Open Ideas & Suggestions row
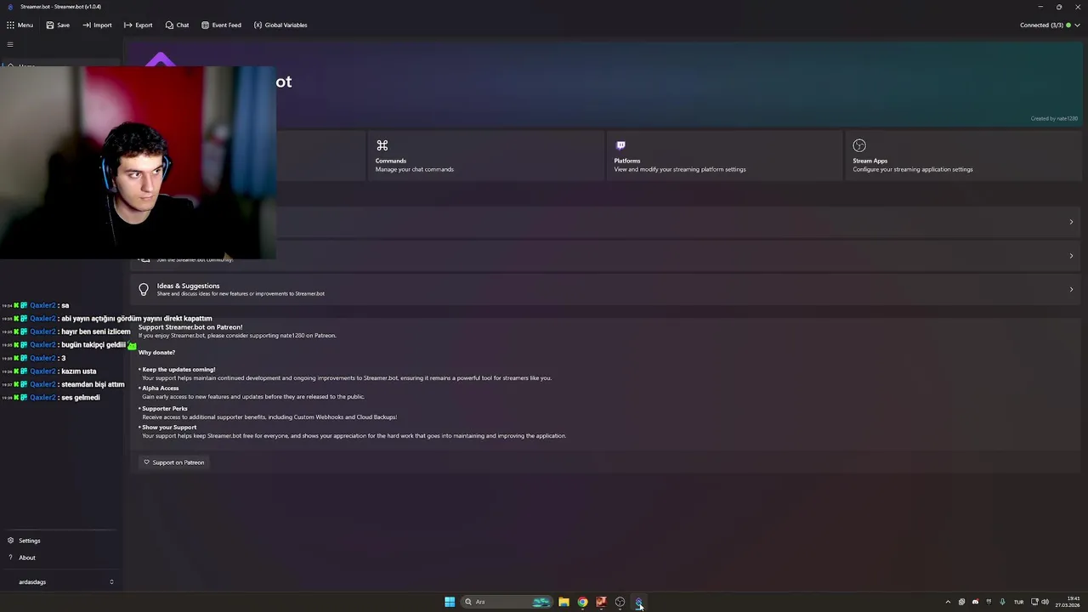 [x=605, y=289]
